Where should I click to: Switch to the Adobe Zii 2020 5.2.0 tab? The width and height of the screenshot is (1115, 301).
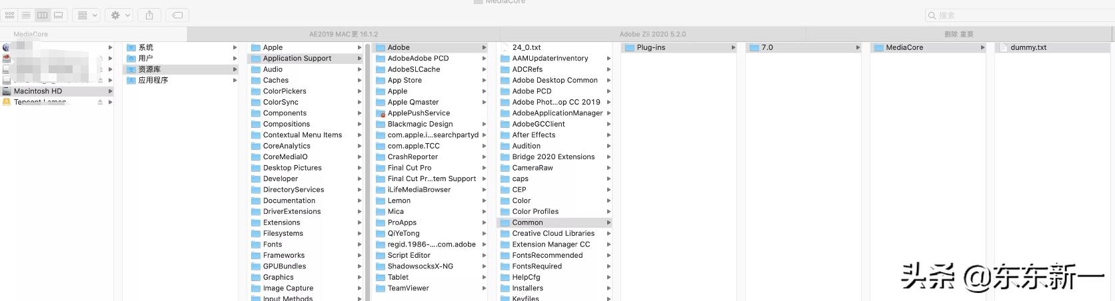coord(652,34)
